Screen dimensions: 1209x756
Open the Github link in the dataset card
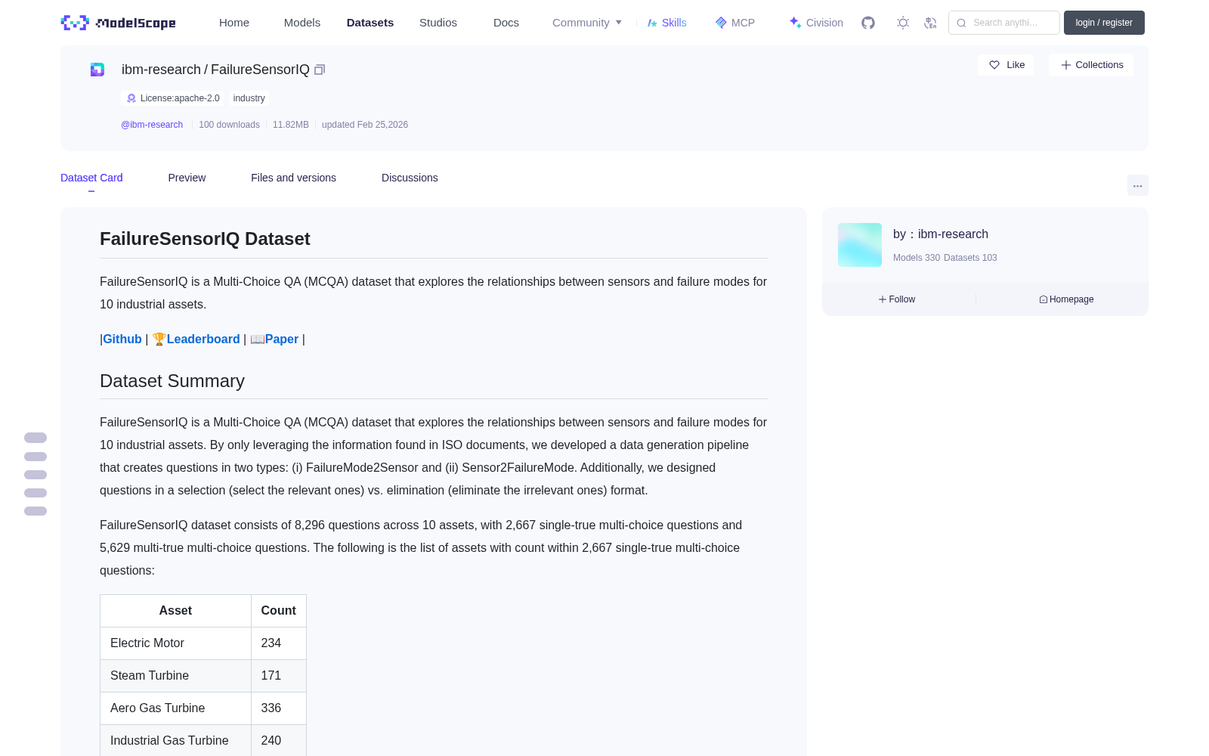(122, 339)
